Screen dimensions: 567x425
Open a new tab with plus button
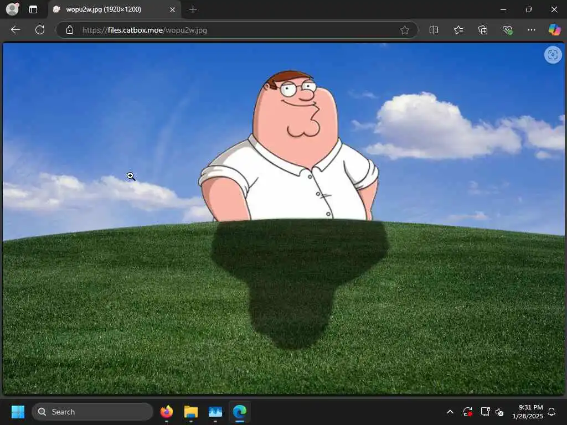coord(193,9)
